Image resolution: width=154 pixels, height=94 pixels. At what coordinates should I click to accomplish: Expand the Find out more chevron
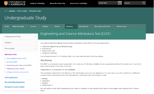[130, 26]
